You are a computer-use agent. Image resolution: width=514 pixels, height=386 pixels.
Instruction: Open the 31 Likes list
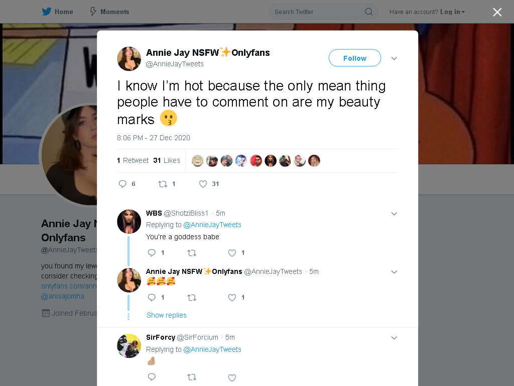point(167,160)
